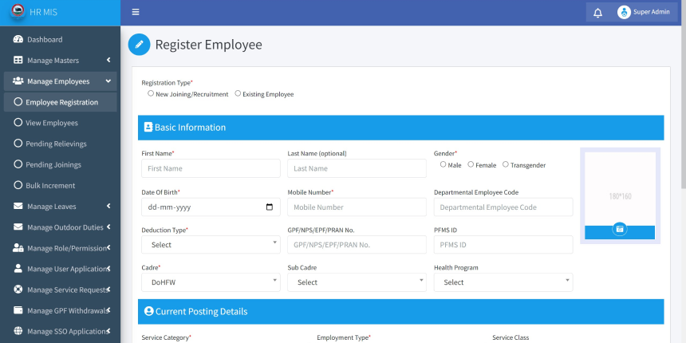Choose Transgender gender option
Viewport: 686px width, 343px height.
[506, 164]
